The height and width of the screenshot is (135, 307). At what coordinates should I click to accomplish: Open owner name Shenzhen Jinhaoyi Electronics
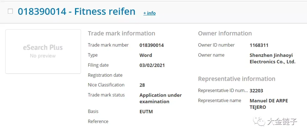(x=273, y=59)
